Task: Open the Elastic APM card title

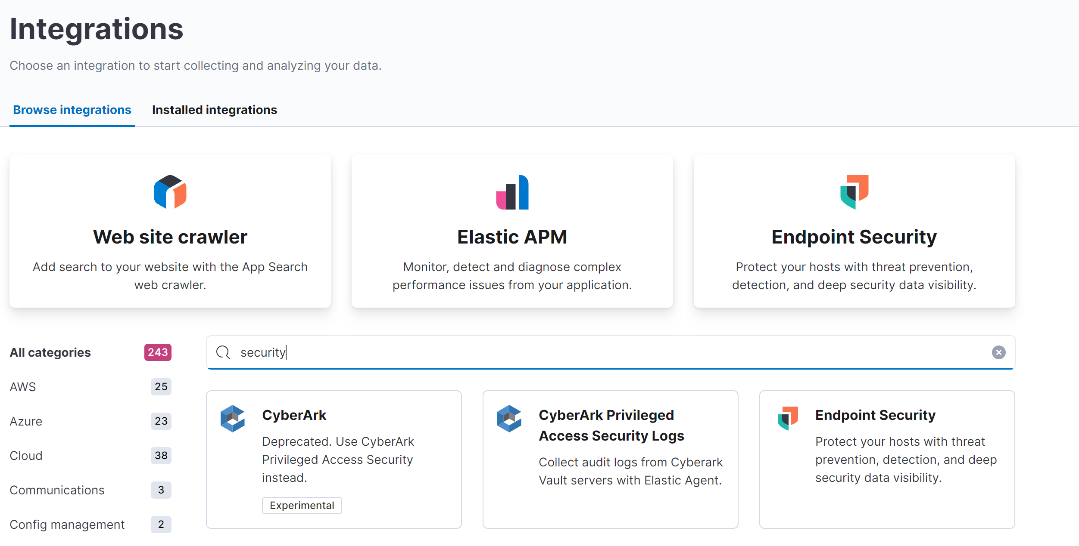Action: 512,237
